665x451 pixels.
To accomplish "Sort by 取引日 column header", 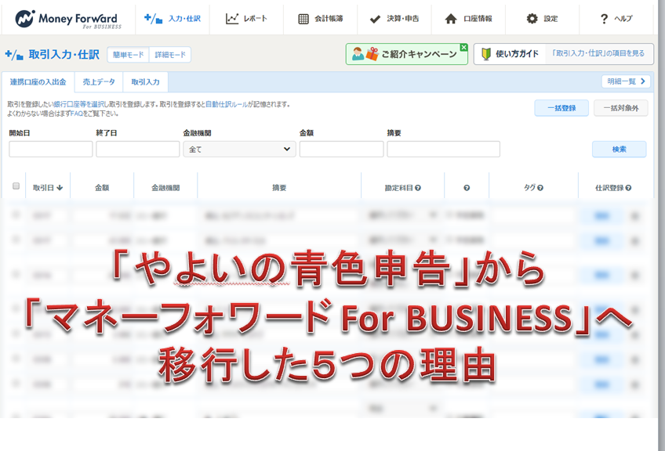I will click(x=48, y=188).
